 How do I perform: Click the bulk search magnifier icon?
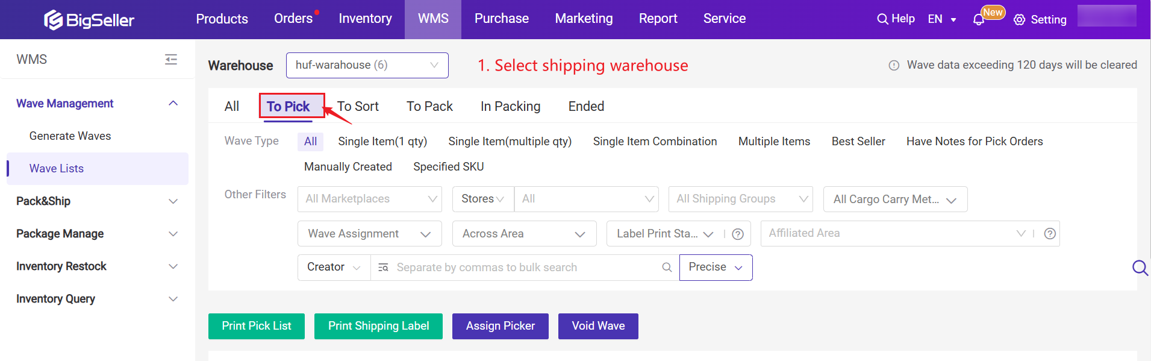667,268
